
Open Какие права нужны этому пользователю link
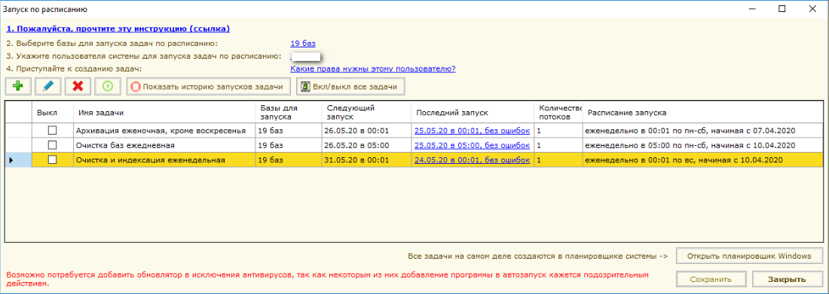coord(373,68)
